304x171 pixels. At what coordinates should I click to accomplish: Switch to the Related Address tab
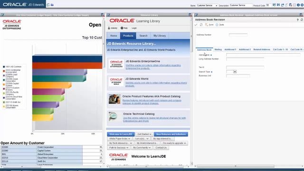[x=262, y=49]
